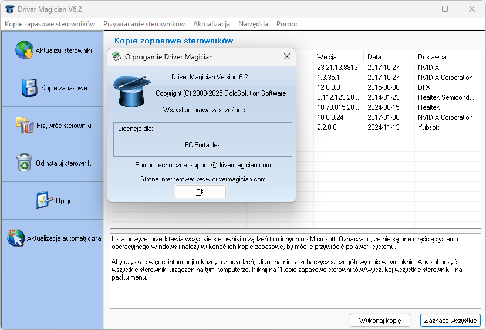Select version 1.3.35.1 cell
Image resolution: width=486 pixels, height=330 pixels.
pyautogui.click(x=328, y=78)
